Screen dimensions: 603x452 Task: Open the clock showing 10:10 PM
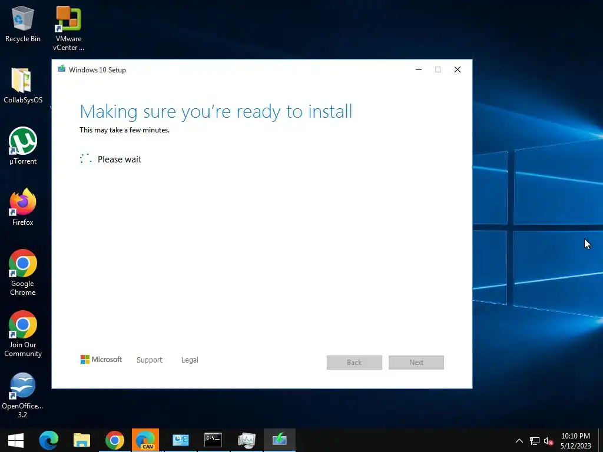click(x=575, y=441)
